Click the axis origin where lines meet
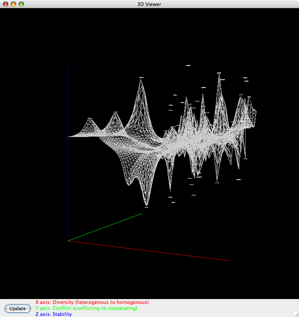The width and height of the screenshot is (299, 317). [x=68, y=241]
